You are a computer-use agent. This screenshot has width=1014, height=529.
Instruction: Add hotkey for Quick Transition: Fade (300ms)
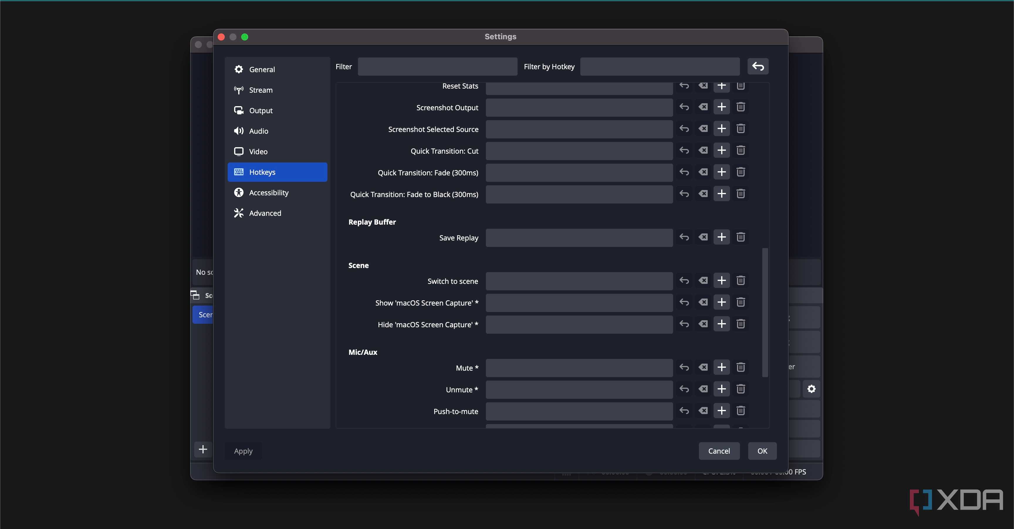click(721, 172)
